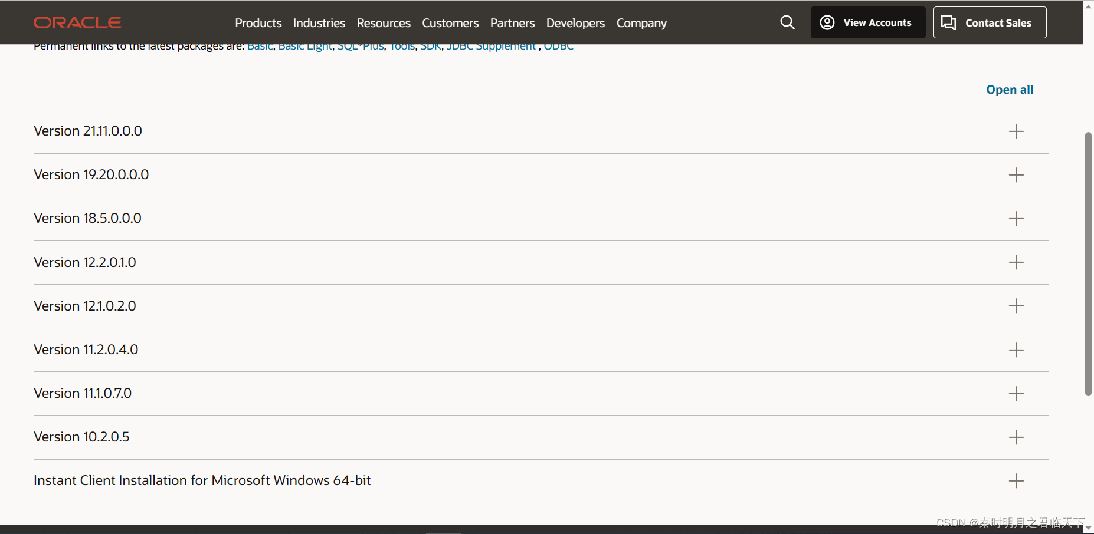Screen dimensions: 1094x534
Task: Open the search magnifier icon
Action: (787, 22)
